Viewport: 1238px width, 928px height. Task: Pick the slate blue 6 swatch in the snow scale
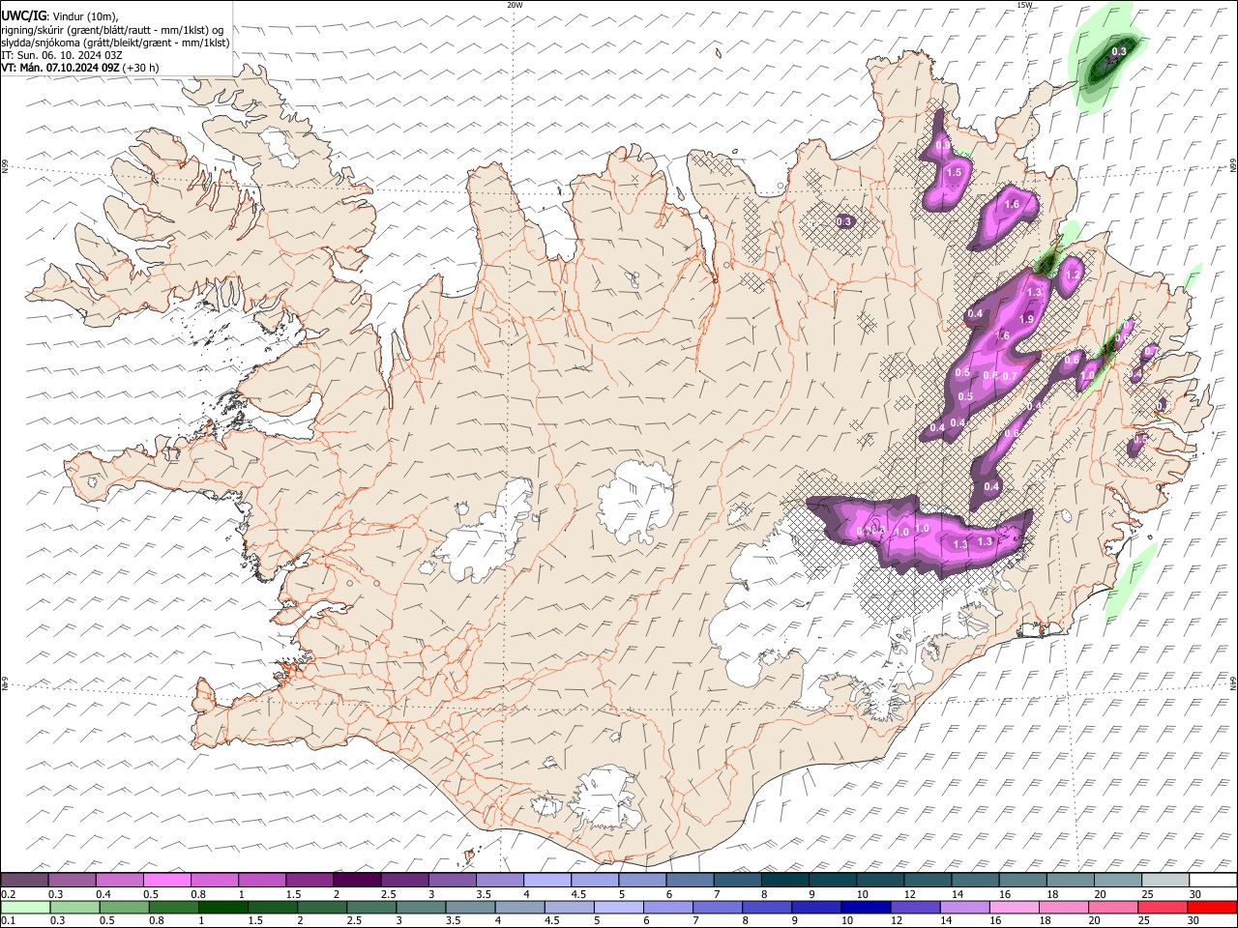[690, 881]
